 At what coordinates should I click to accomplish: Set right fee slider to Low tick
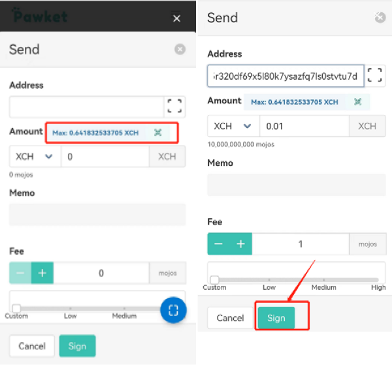[269, 280]
